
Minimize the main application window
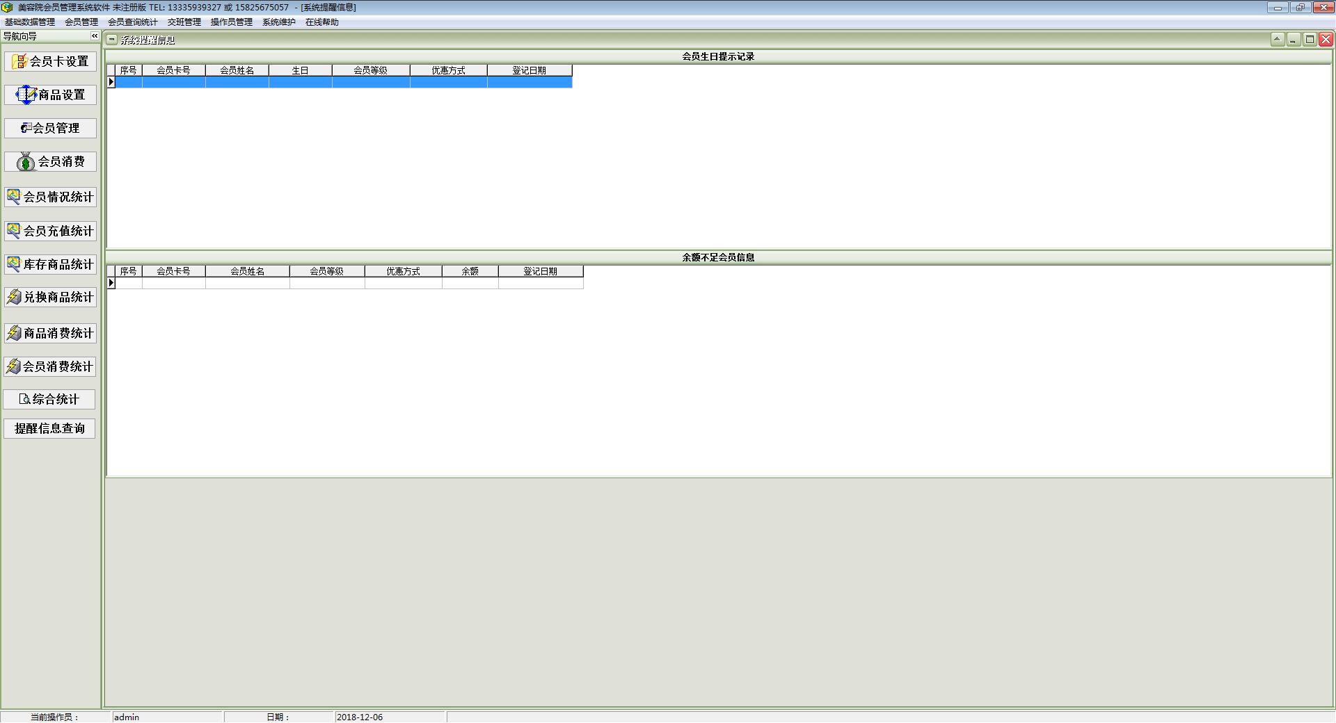coord(1278,8)
